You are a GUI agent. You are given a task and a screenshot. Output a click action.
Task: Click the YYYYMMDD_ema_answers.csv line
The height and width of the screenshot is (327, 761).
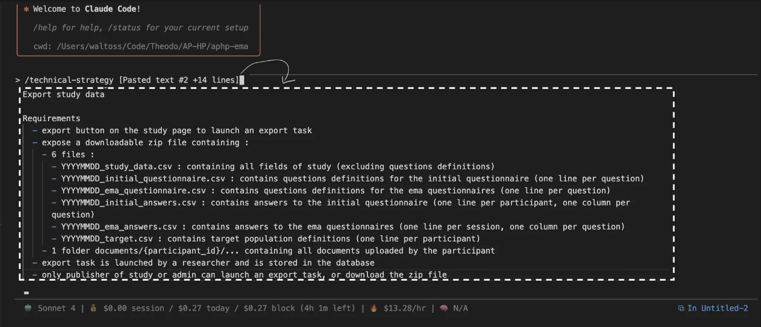click(343, 227)
